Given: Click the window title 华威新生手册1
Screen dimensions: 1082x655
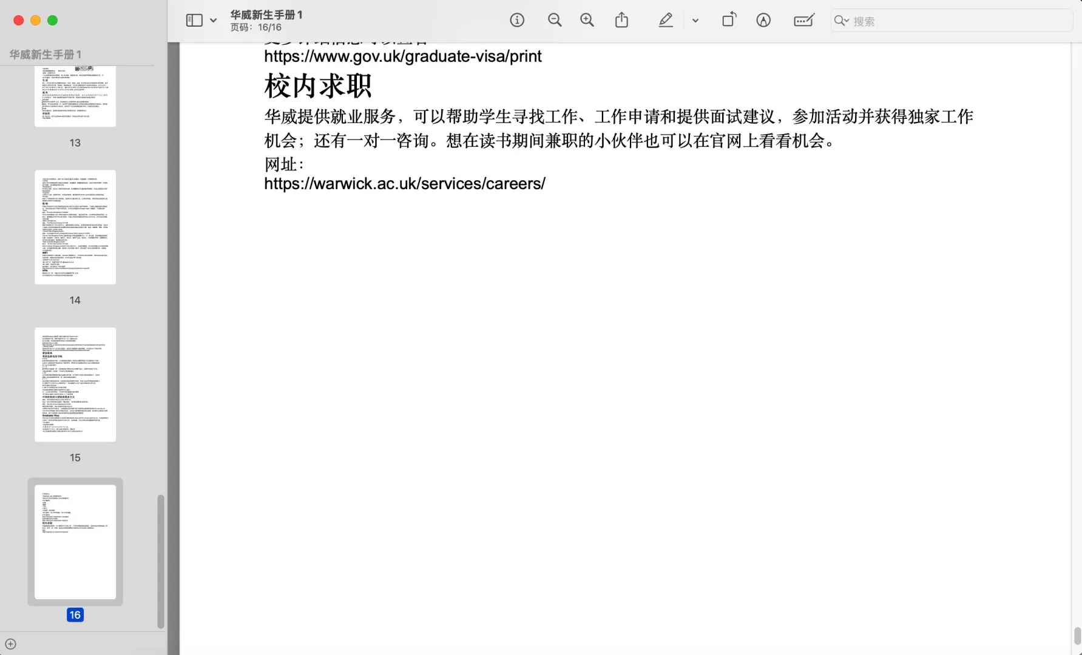Looking at the screenshot, I should pos(266,15).
